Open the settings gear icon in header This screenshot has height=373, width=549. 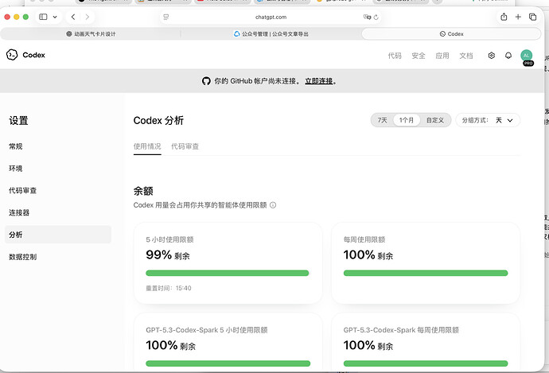[x=492, y=56]
